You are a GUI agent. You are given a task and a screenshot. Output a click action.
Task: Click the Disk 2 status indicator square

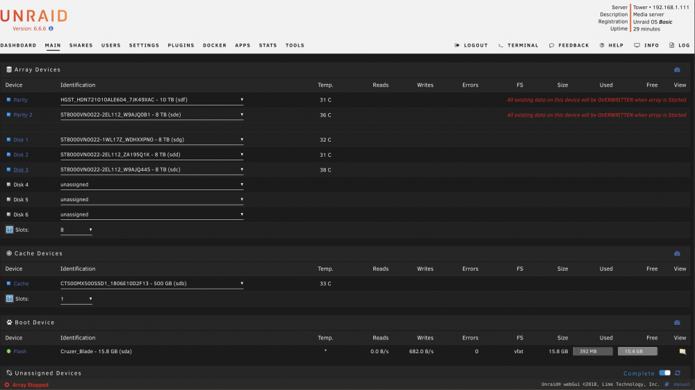pyautogui.click(x=8, y=155)
